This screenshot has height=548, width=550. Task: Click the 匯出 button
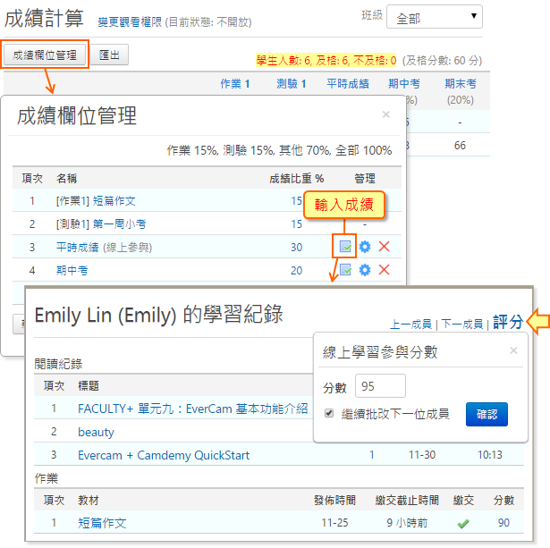(x=112, y=55)
